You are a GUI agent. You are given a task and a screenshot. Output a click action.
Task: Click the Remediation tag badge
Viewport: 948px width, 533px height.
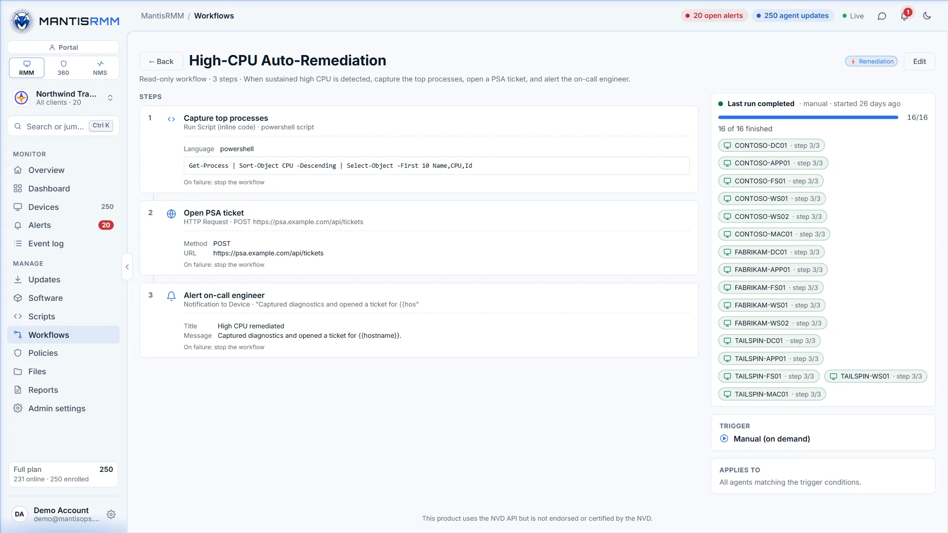tap(871, 62)
